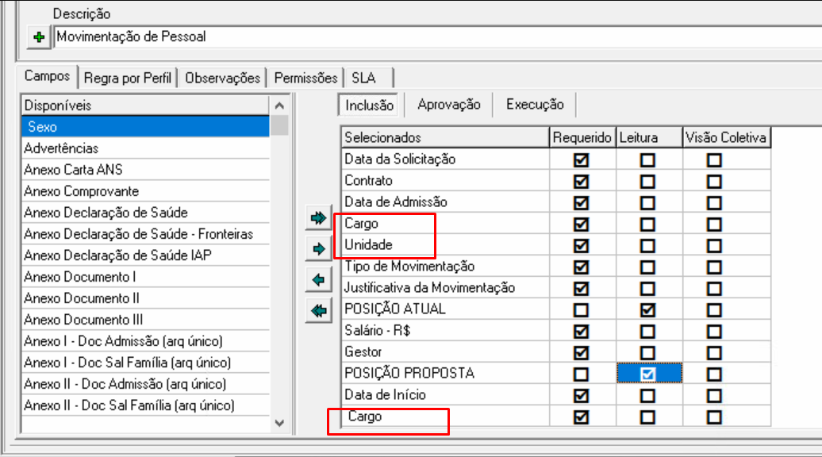This screenshot has height=457, width=822.
Task: Select the Aprovação sub-tab
Action: 449,105
